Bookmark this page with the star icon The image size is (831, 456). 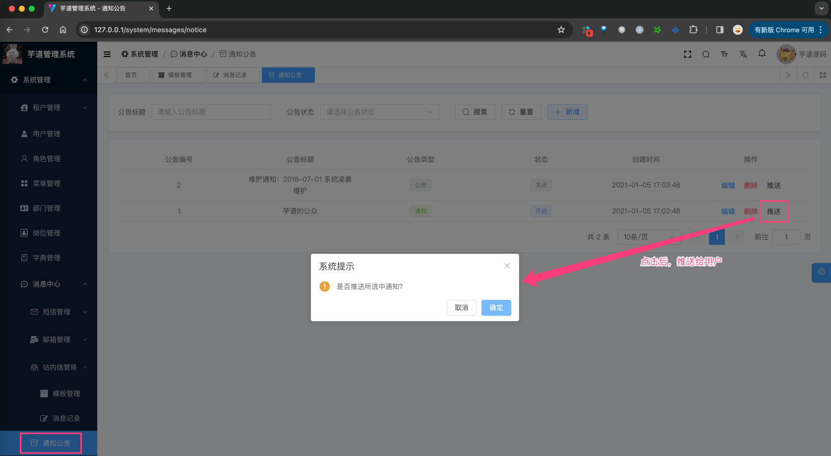[x=561, y=30]
